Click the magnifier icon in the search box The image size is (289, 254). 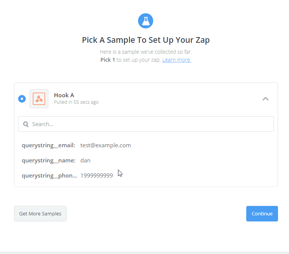click(x=26, y=124)
